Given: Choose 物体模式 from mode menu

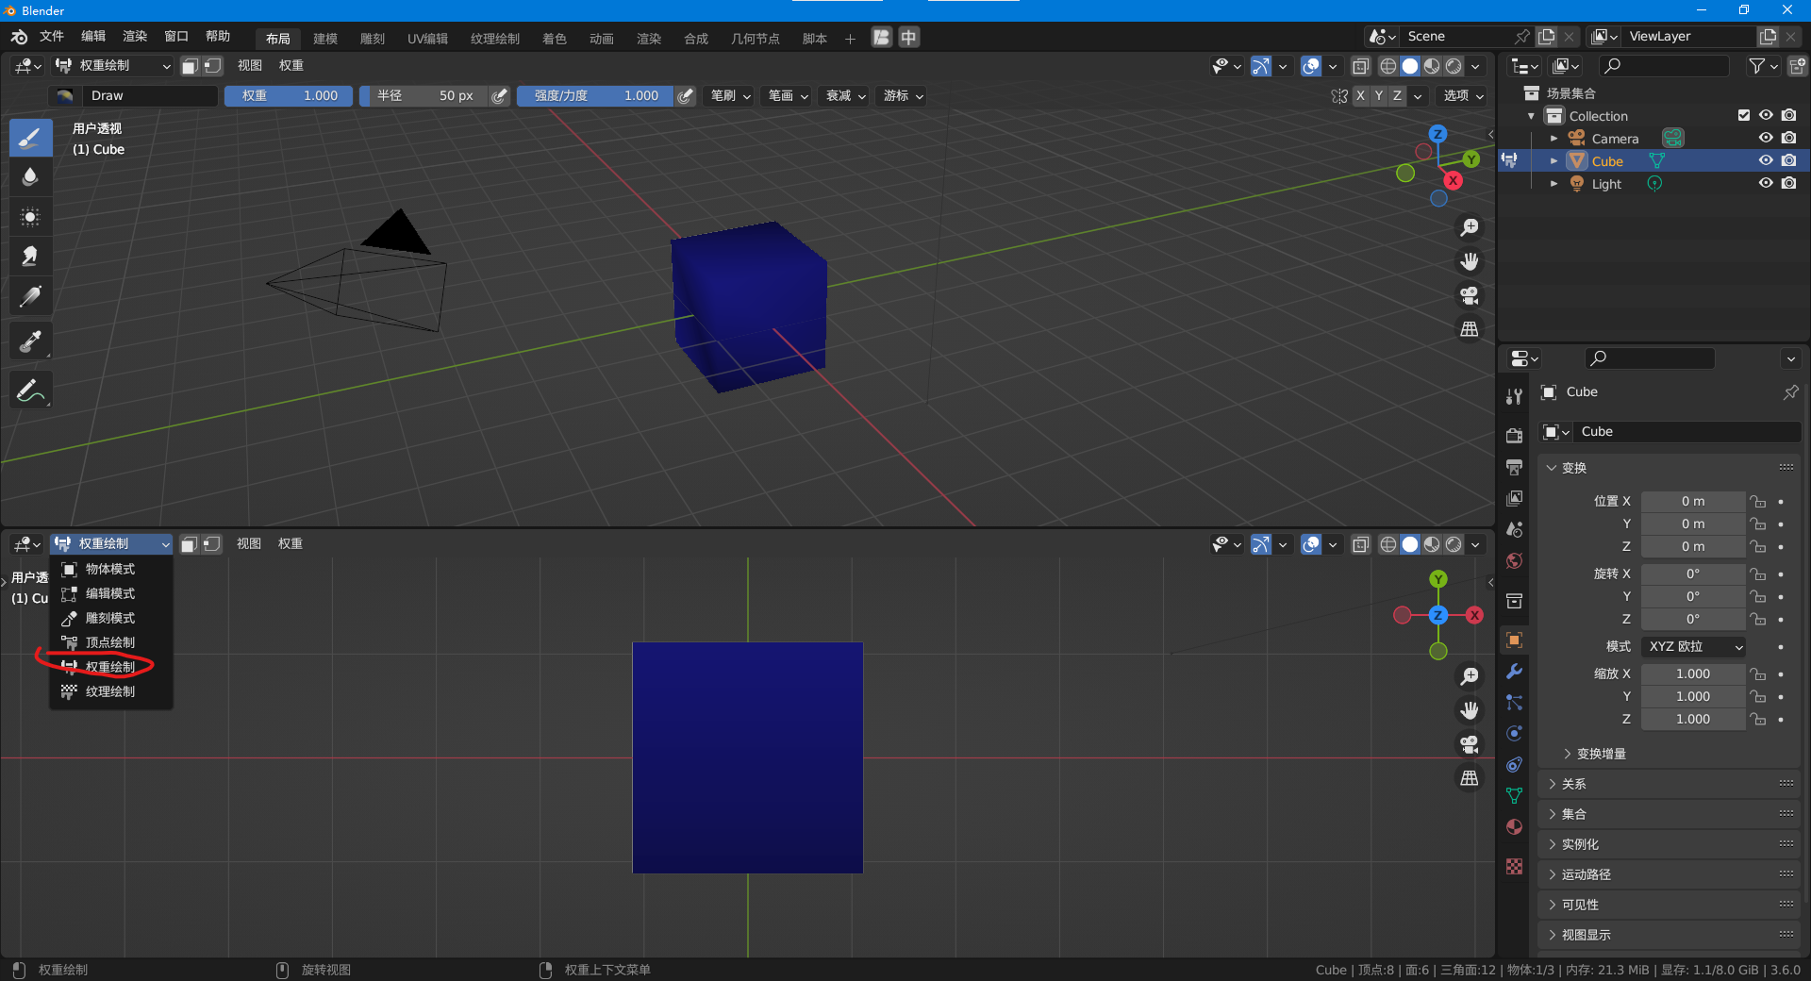Looking at the screenshot, I should point(110,569).
